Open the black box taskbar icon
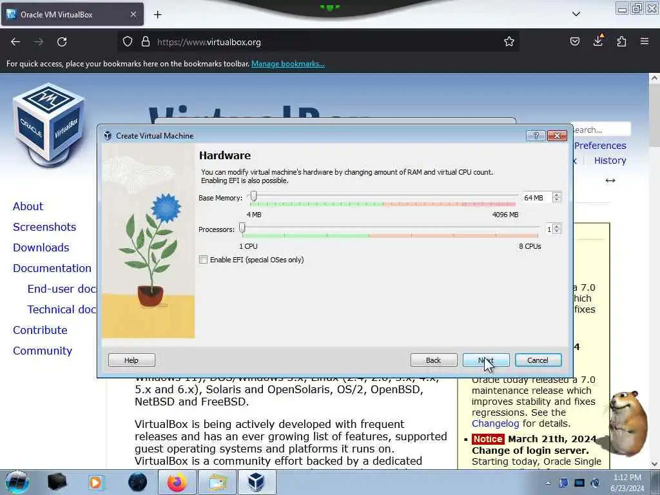The height and width of the screenshot is (495, 660). [x=57, y=482]
